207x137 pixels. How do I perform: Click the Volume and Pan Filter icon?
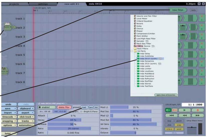point(135,16)
